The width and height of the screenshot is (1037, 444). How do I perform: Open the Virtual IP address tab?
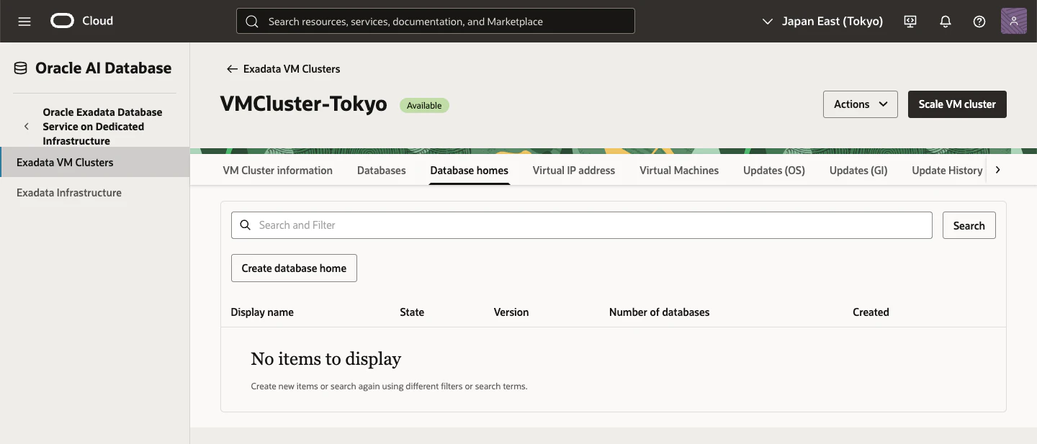click(574, 171)
